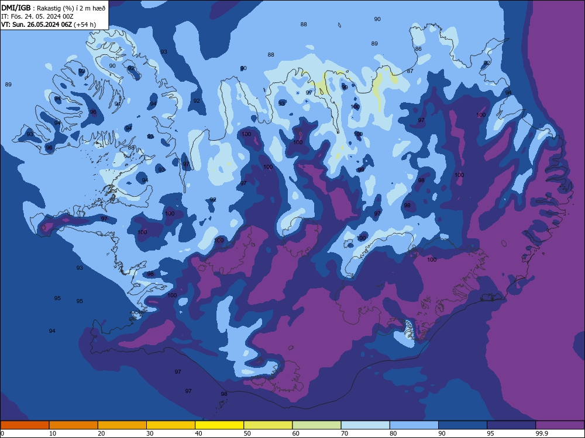Select the 30–40 golden yellow legend swatch
585x438 pixels.
[171, 425]
